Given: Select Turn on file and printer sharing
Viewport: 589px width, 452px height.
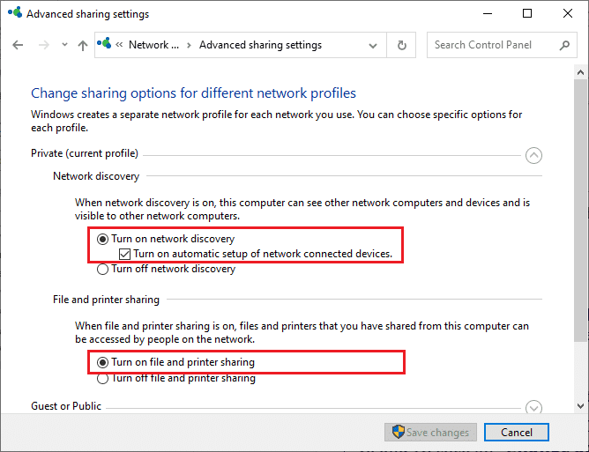Looking at the screenshot, I should click(103, 362).
